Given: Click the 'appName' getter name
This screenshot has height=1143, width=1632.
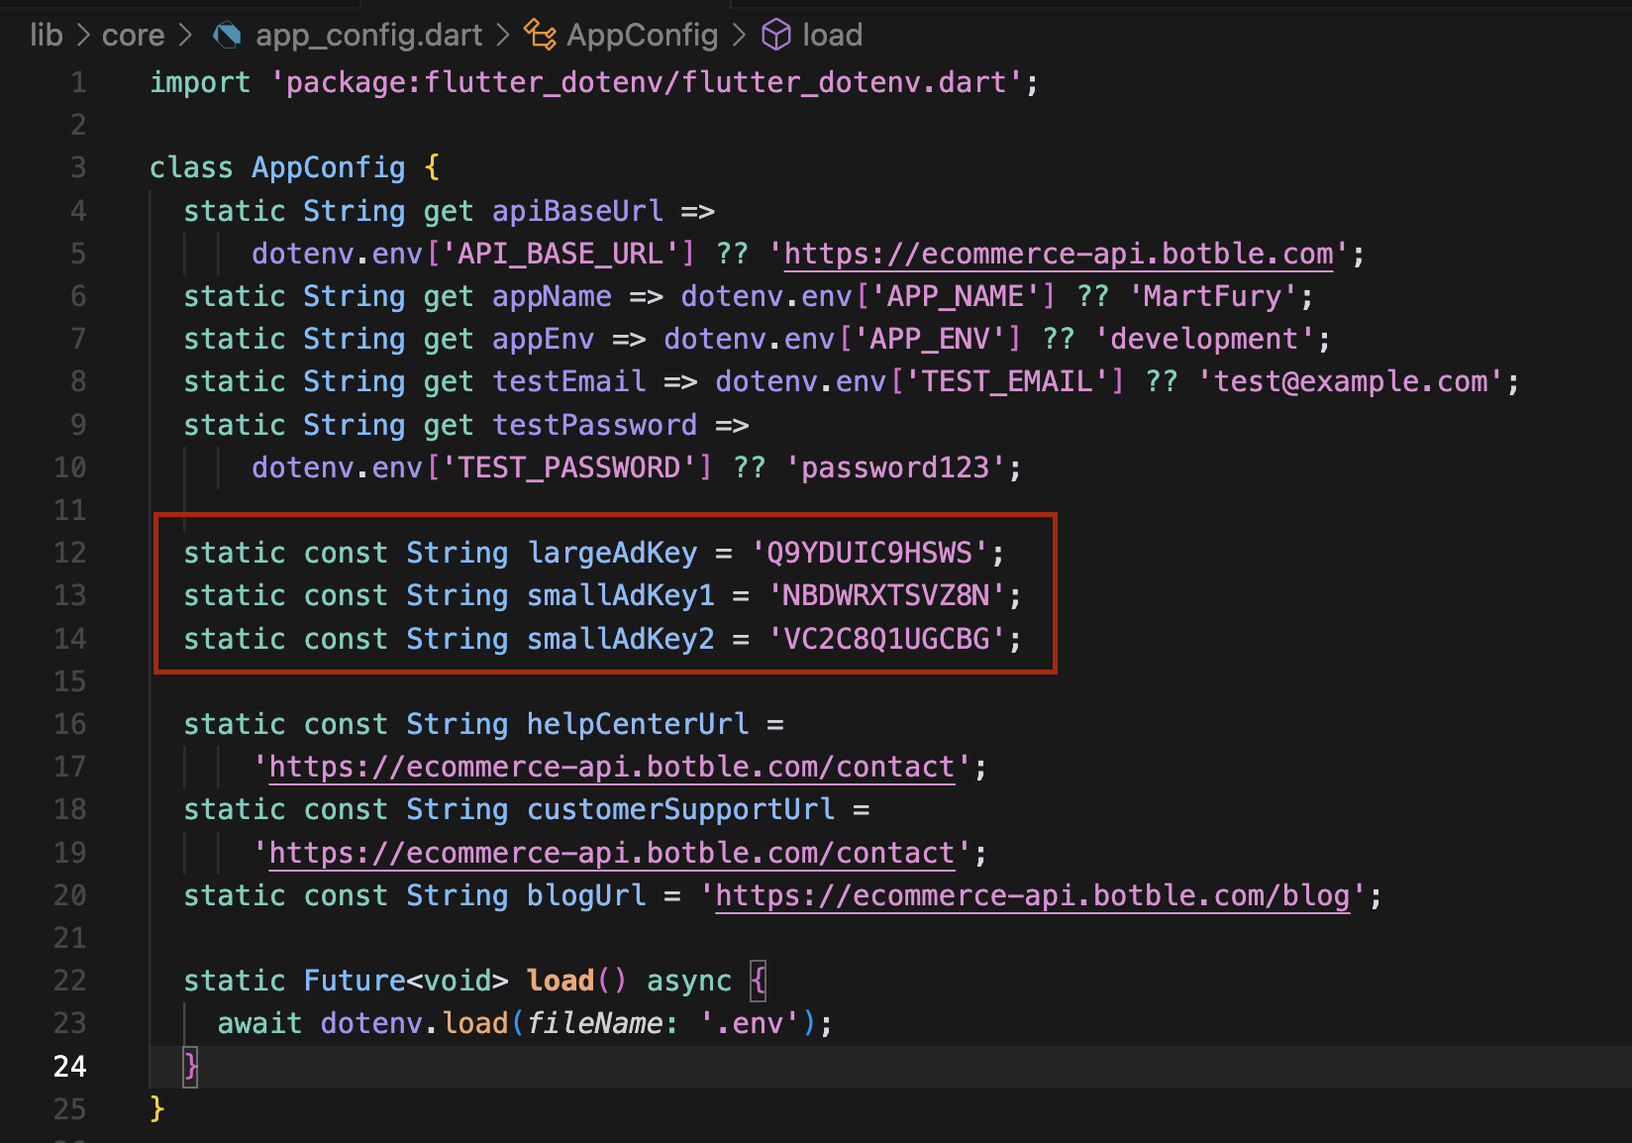Looking at the screenshot, I should tap(552, 296).
